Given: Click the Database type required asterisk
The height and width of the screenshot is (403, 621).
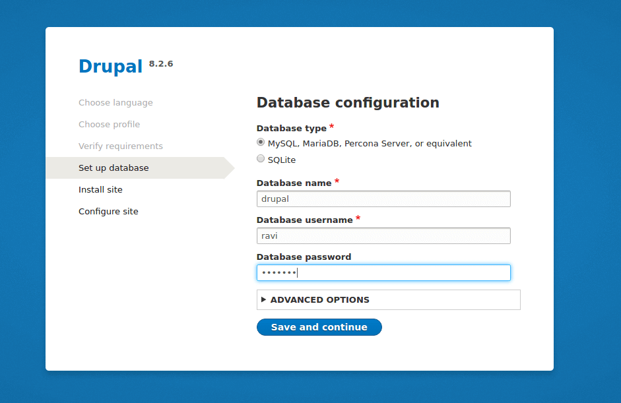Looking at the screenshot, I should [x=331, y=126].
